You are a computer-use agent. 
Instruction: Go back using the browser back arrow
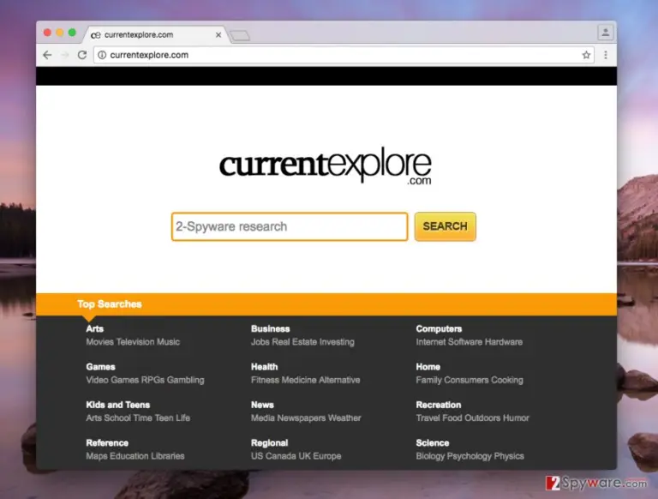pyautogui.click(x=47, y=55)
